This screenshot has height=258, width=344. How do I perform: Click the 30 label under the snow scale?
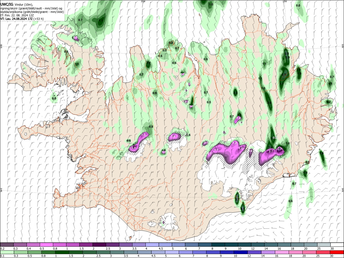(x=332, y=249)
